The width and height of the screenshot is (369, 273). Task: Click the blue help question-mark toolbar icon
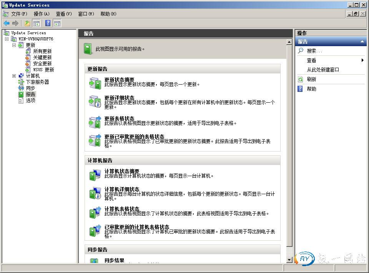coord(47,23)
